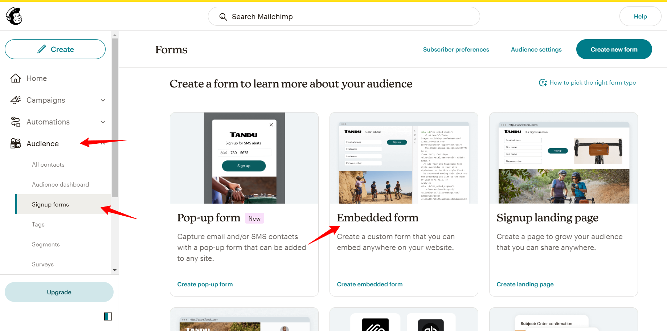The image size is (667, 331).
Task: Click the sidebar scrollbar up arrow
Action: (115, 35)
